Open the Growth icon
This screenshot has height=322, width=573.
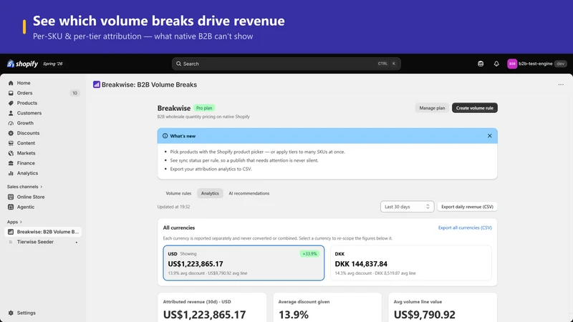coord(11,123)
